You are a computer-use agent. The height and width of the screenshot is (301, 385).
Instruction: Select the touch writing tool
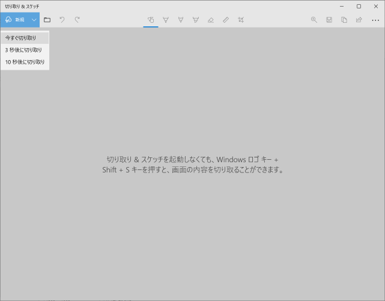[x=151, y=20]
